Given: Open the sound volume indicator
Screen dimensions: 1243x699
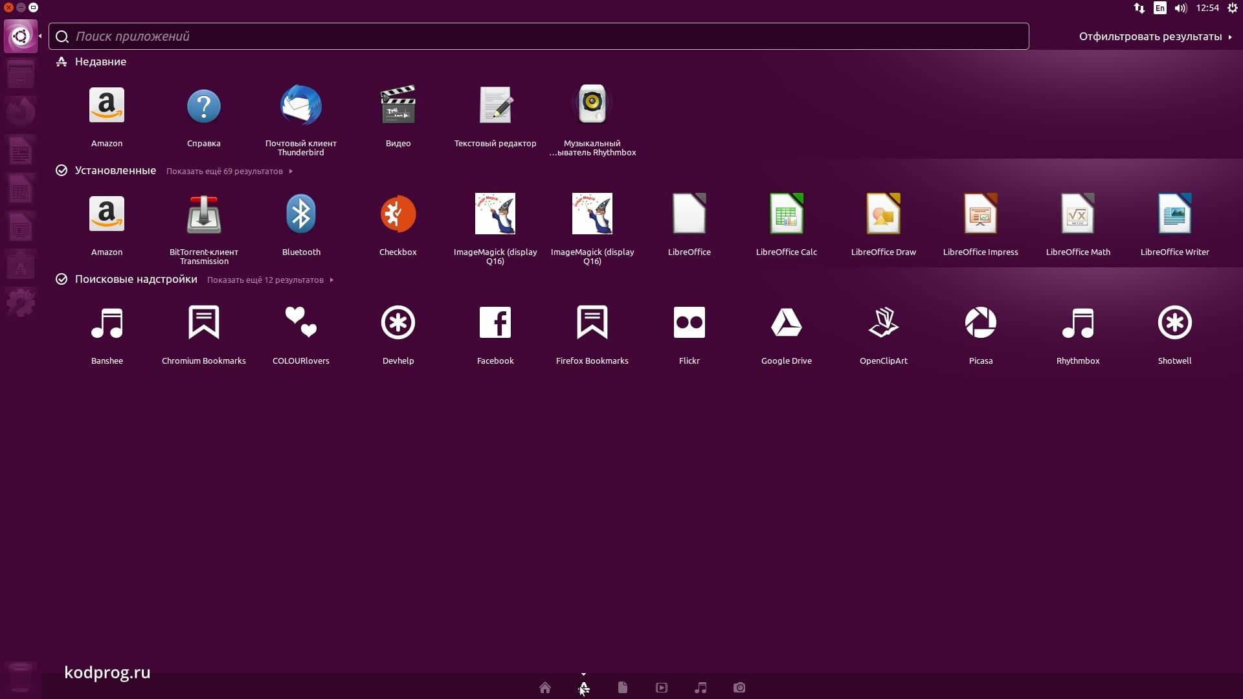Looking at the screenshot, I should 1181,8.
